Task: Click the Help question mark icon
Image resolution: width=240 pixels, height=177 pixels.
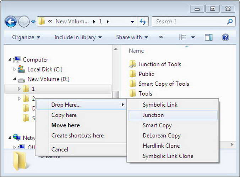Action: coord(225,37)
